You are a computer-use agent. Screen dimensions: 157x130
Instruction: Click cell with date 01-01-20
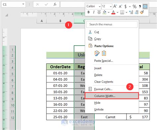click(60, 73)
